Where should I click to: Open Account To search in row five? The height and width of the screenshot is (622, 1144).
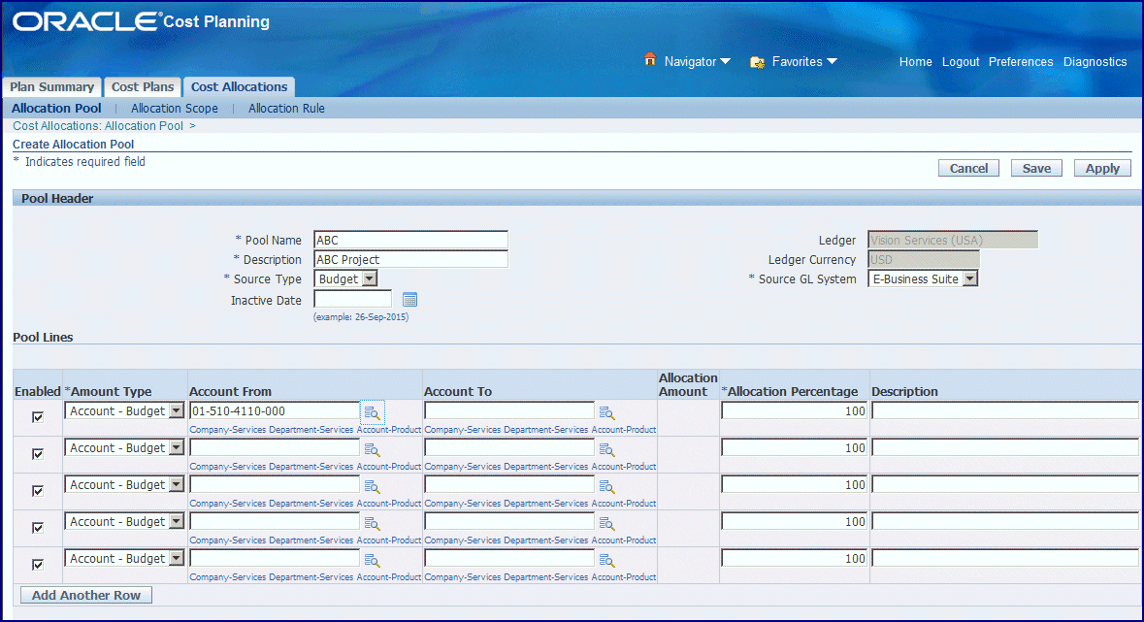click(x=606, y=560)
